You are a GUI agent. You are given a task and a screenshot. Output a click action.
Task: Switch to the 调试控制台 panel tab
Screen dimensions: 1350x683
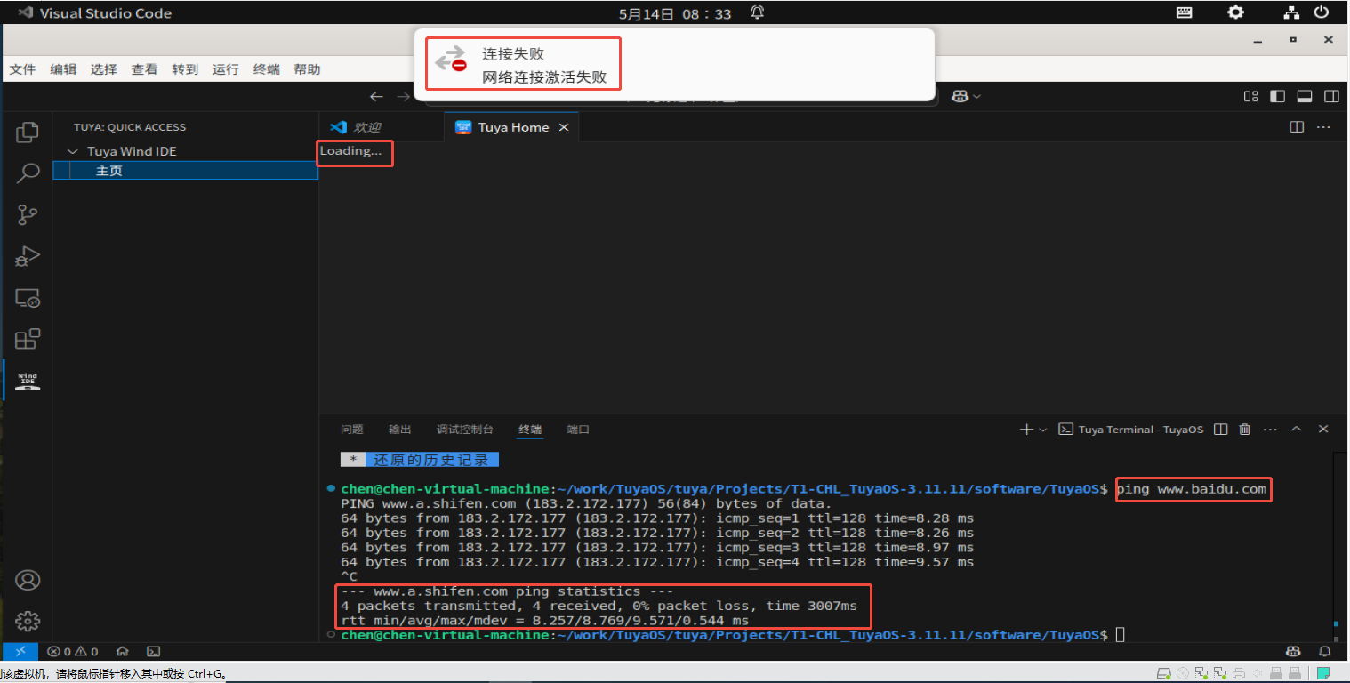click(465, 430)
